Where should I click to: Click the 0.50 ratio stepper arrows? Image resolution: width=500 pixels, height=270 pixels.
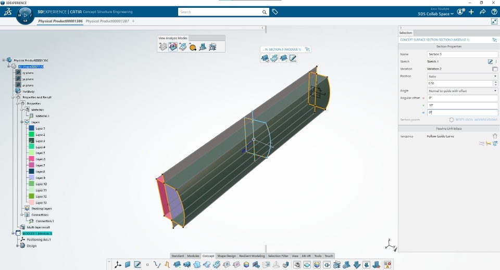[495, 83]
